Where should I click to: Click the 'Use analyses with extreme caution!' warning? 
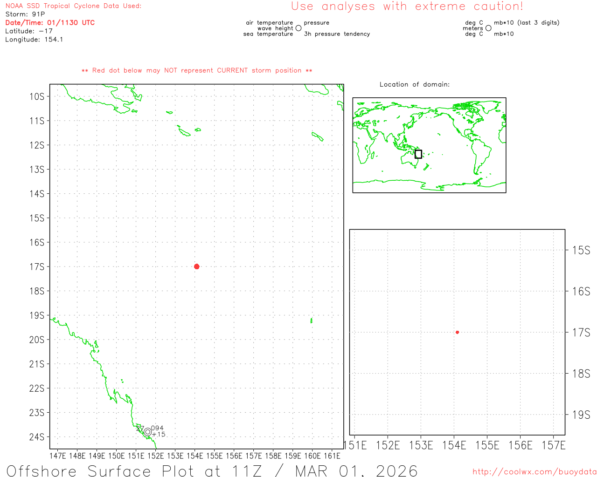click(407, 7)
